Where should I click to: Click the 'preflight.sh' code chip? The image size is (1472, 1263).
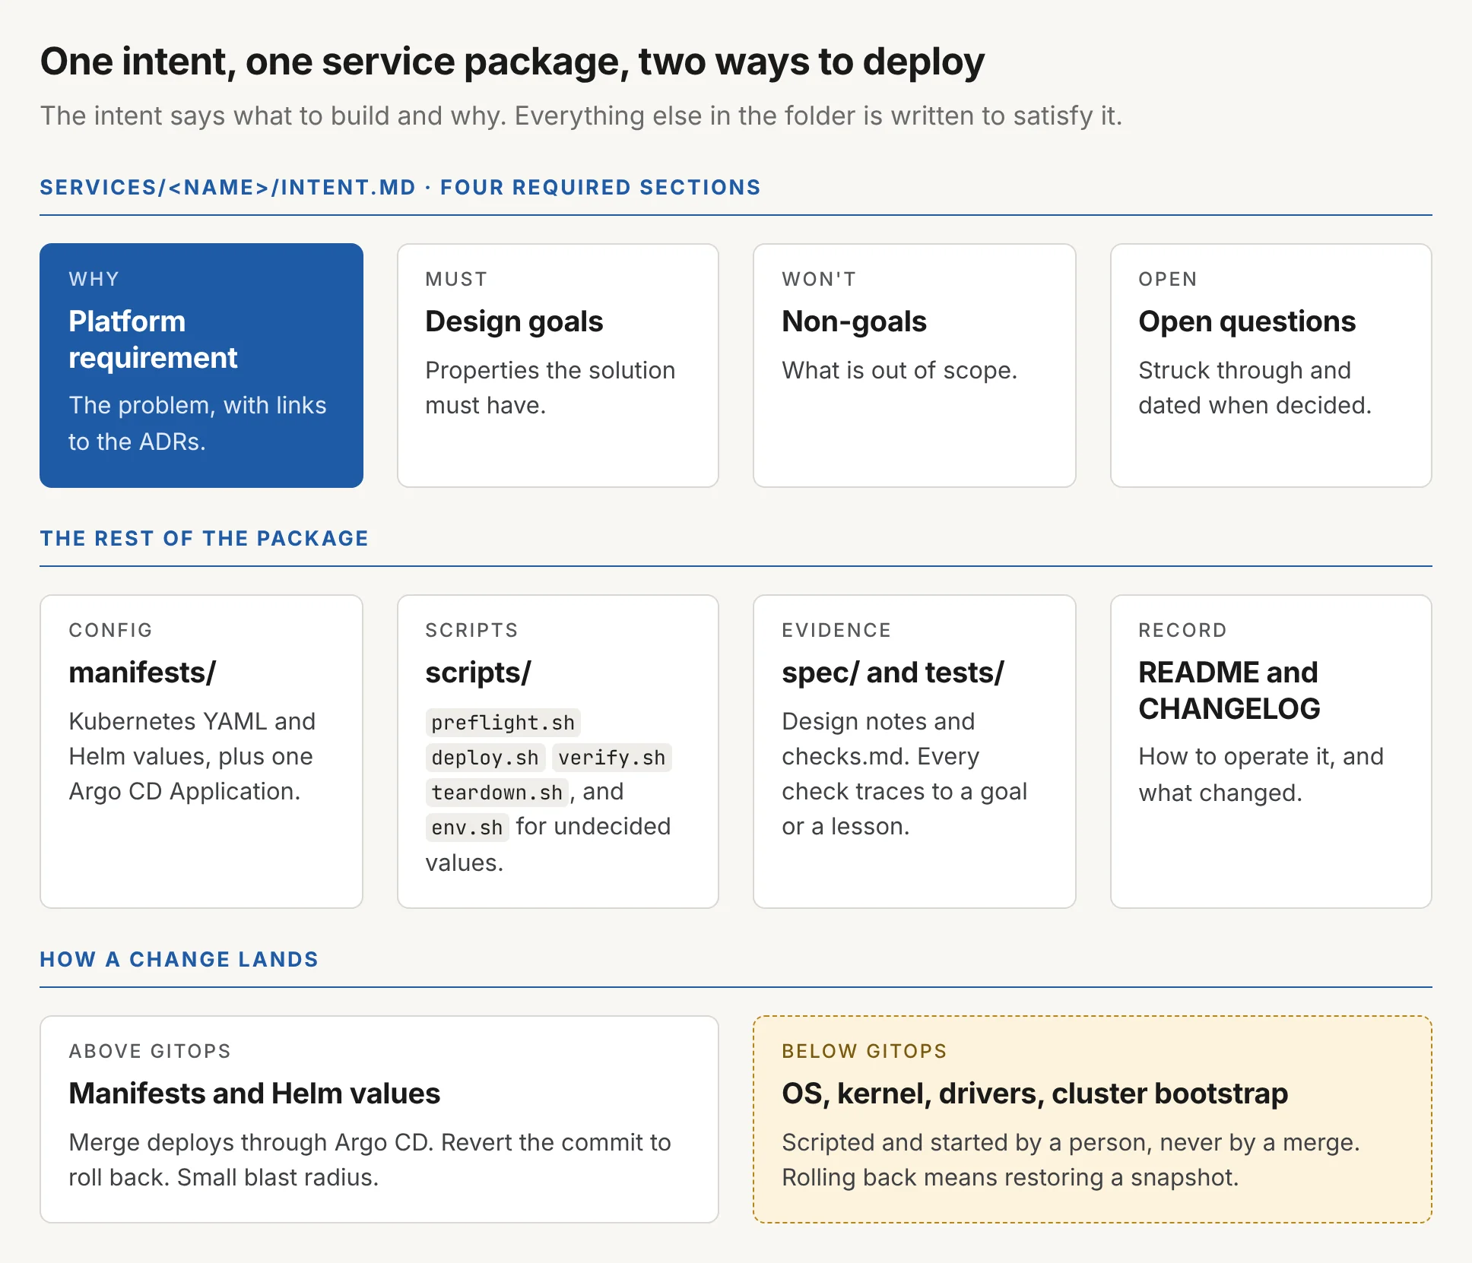(x=503, y=723)
